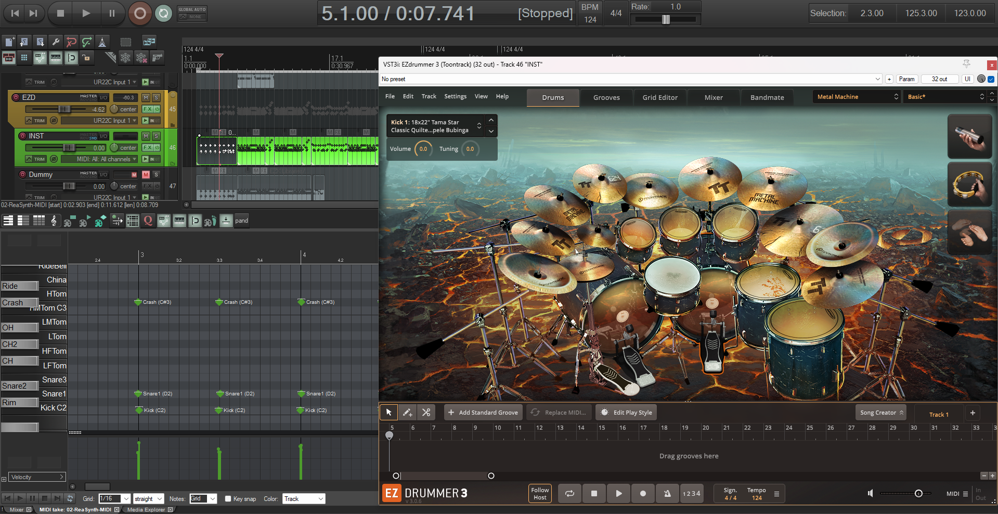Arm the EZD track for recording
998x514 pixels.
16,97
